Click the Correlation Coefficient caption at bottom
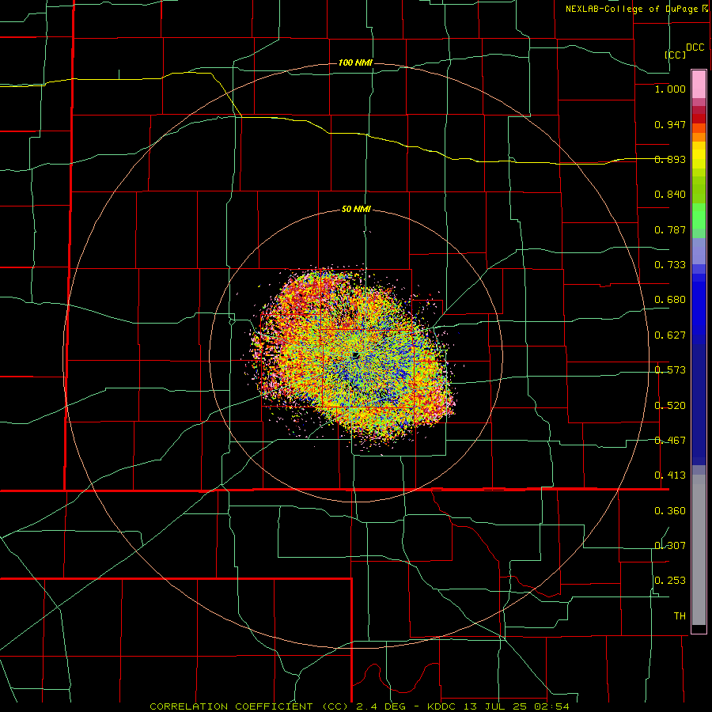 click(x=359, y=706)
